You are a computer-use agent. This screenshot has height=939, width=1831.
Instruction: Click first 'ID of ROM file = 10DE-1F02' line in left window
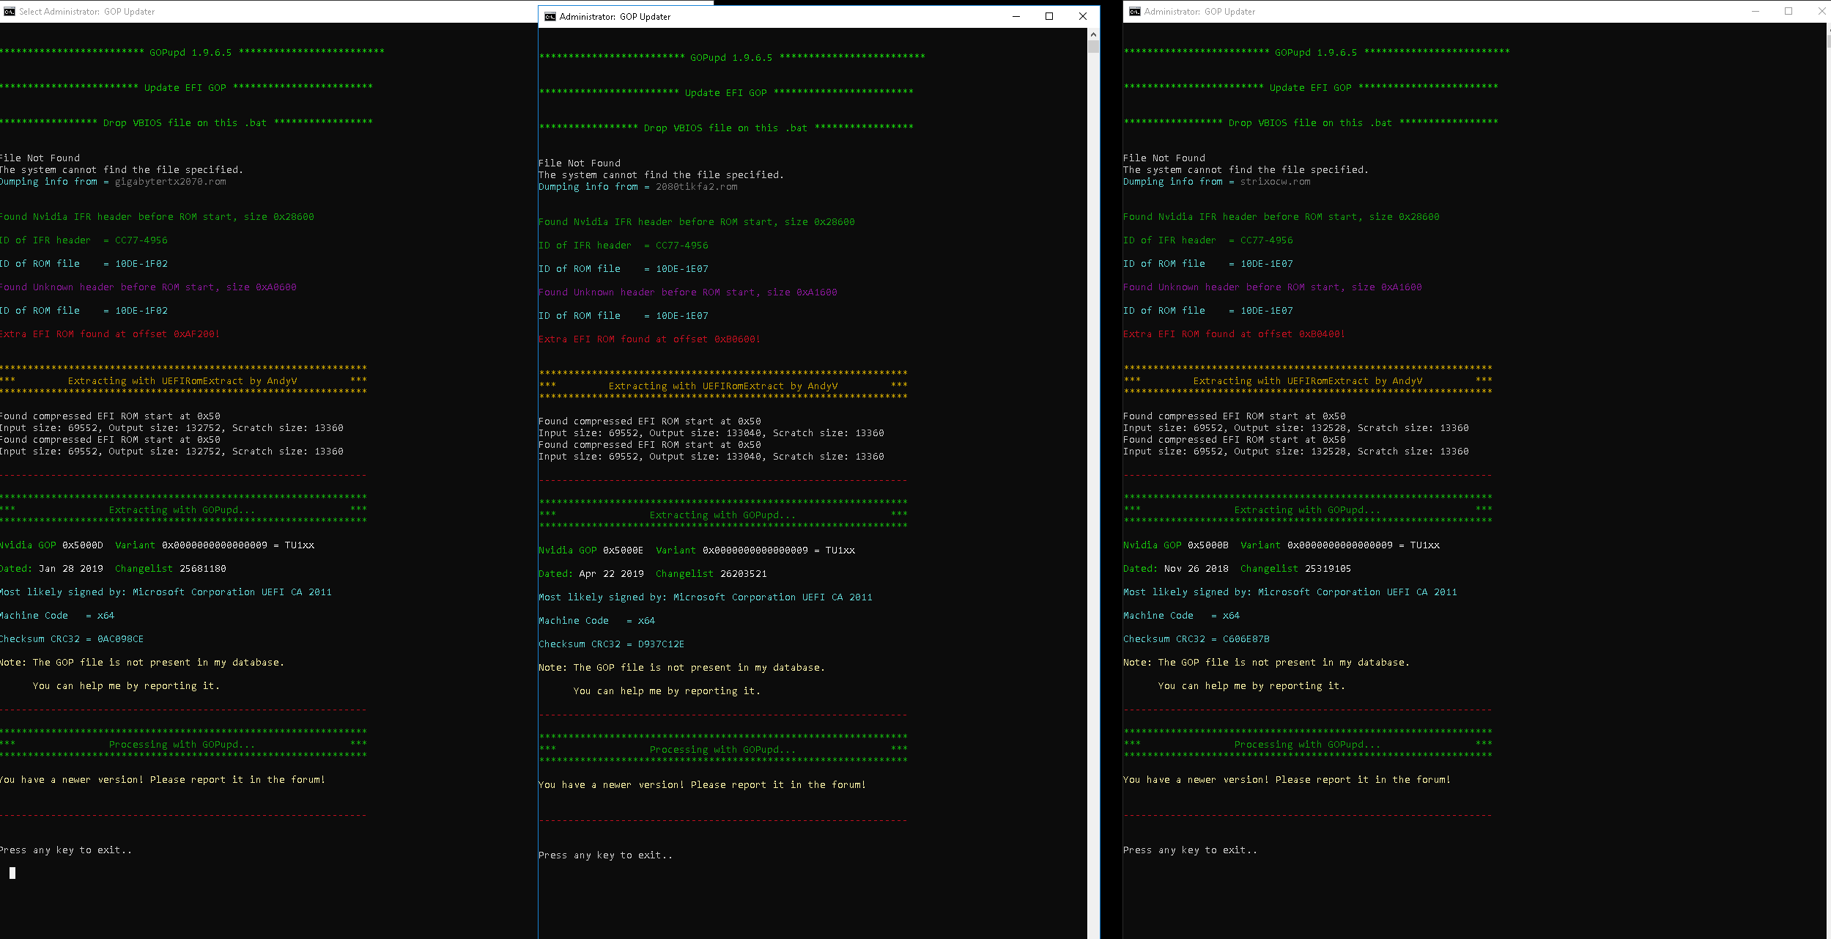[x=84, y=264]
